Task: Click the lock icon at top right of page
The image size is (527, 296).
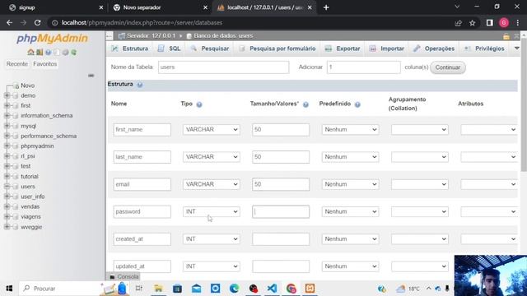Action: 506,36
